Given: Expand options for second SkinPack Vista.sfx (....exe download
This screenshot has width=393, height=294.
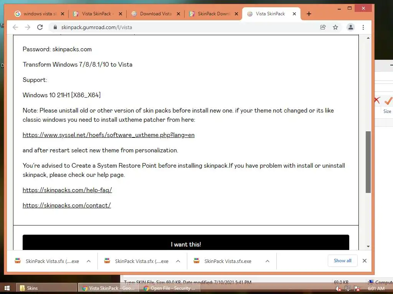Looking at the screenshot, I should point(178,261).
